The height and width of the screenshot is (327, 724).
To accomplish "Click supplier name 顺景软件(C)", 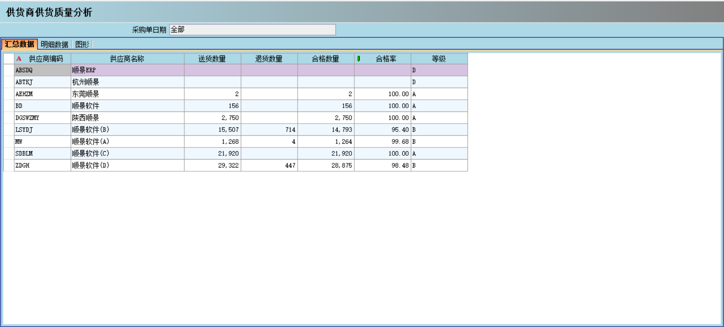I will pyautogui.click(x=127, y=153).
